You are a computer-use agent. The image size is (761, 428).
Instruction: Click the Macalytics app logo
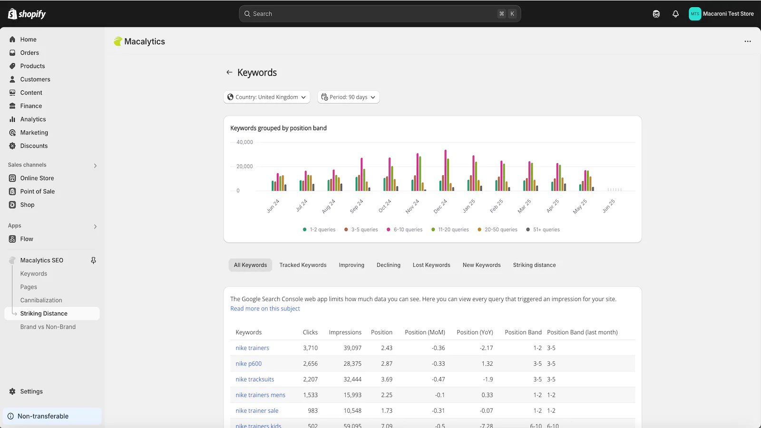(x=118, y=41)
